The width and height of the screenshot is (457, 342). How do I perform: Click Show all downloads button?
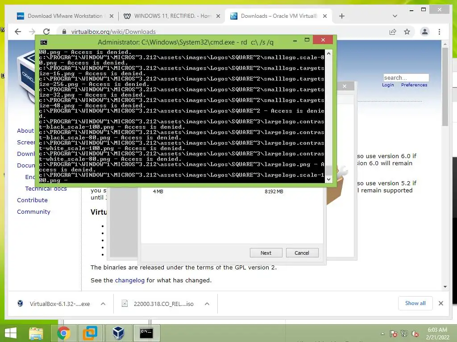(x=415, y=303)
